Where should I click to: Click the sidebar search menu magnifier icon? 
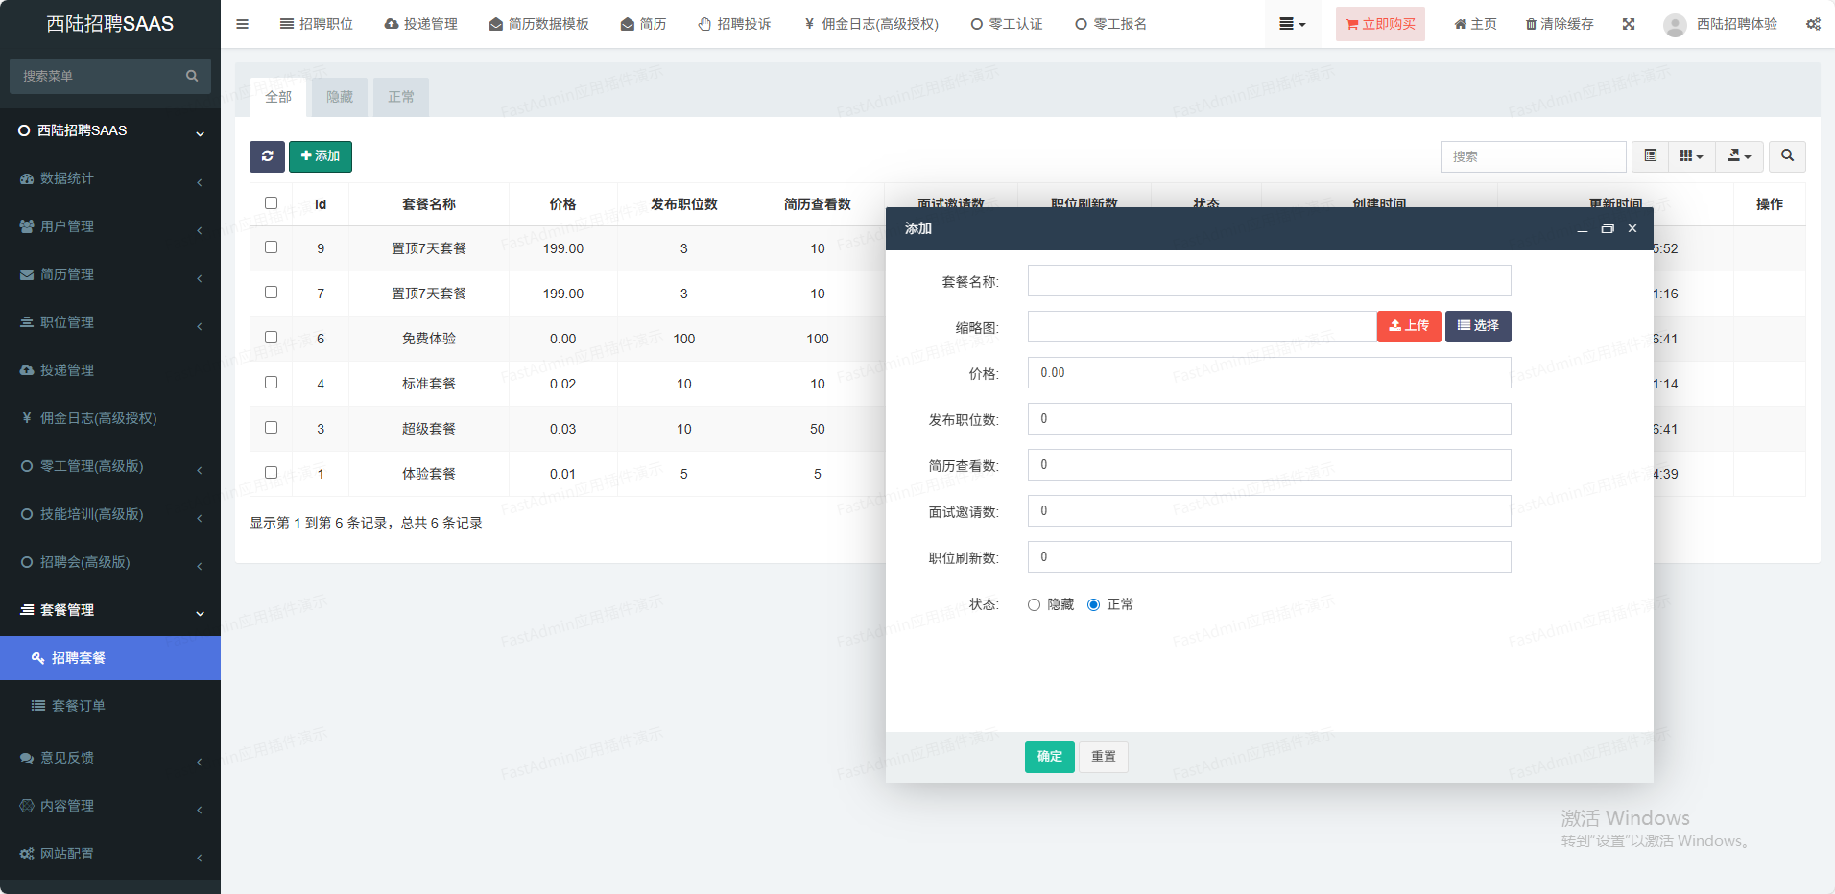pos(192,76)
